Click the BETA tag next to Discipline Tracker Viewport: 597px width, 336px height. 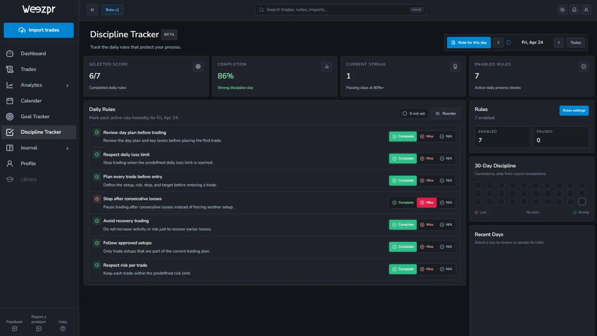point(169,34)
